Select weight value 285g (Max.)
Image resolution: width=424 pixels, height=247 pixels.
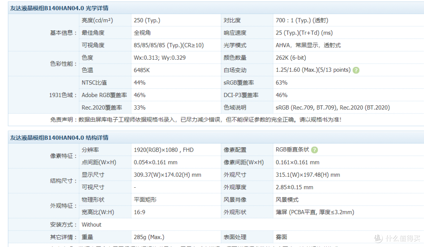pyautogui.click(x=149, y=237)
